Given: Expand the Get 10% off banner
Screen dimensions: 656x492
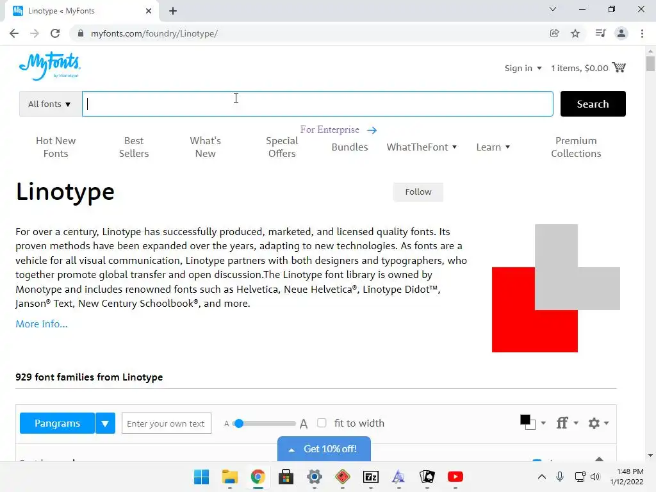Looking at the screenshot, I should coord(324,449).
